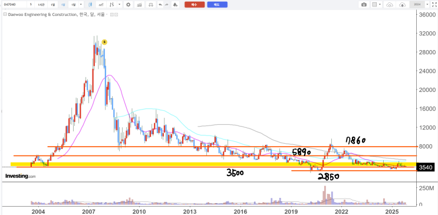Click first small icon after legend title

(x=112, y=15)
